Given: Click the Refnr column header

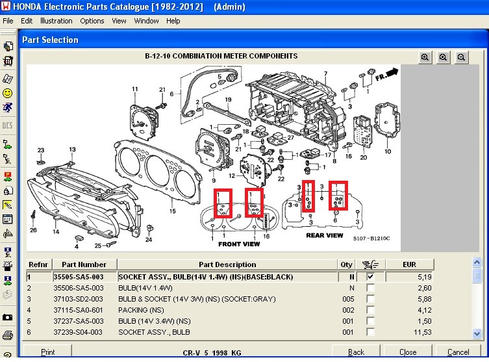Looking at the screenshot, I should tap(38, 265).
